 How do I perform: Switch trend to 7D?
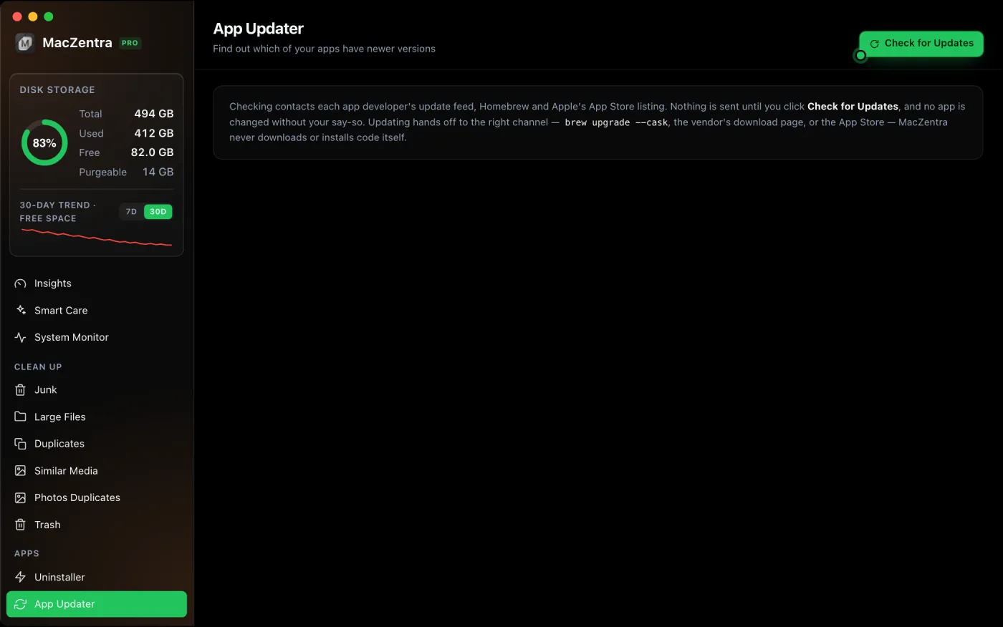pyautogui.click(x=131, y=212)
